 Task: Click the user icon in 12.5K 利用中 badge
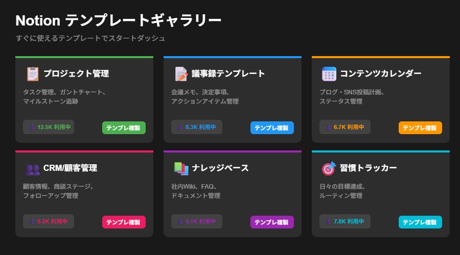32,127
